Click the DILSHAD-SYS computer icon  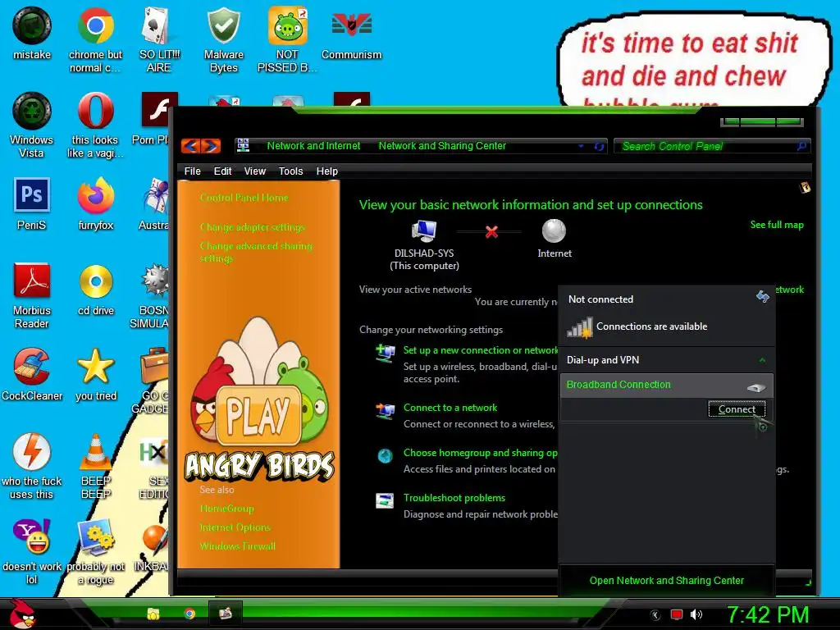424,231
